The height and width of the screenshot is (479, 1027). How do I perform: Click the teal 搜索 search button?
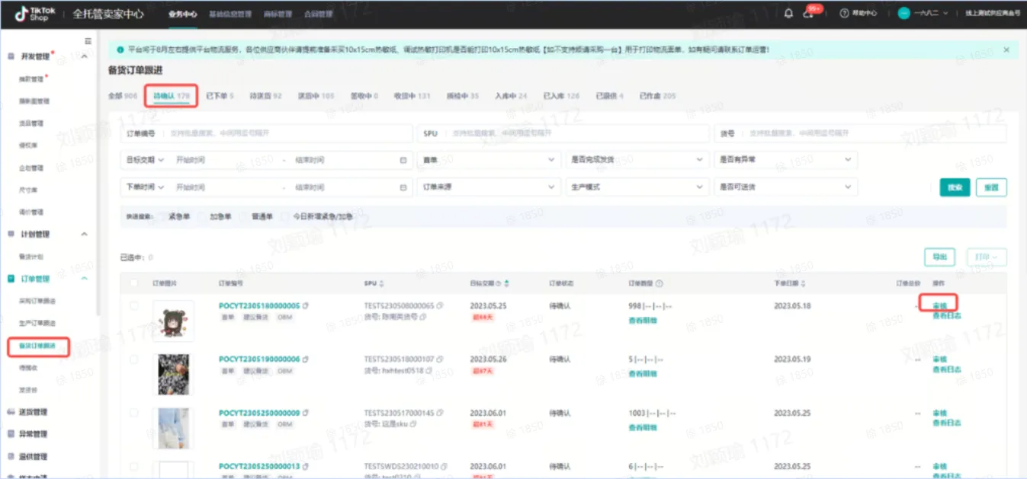955,187
